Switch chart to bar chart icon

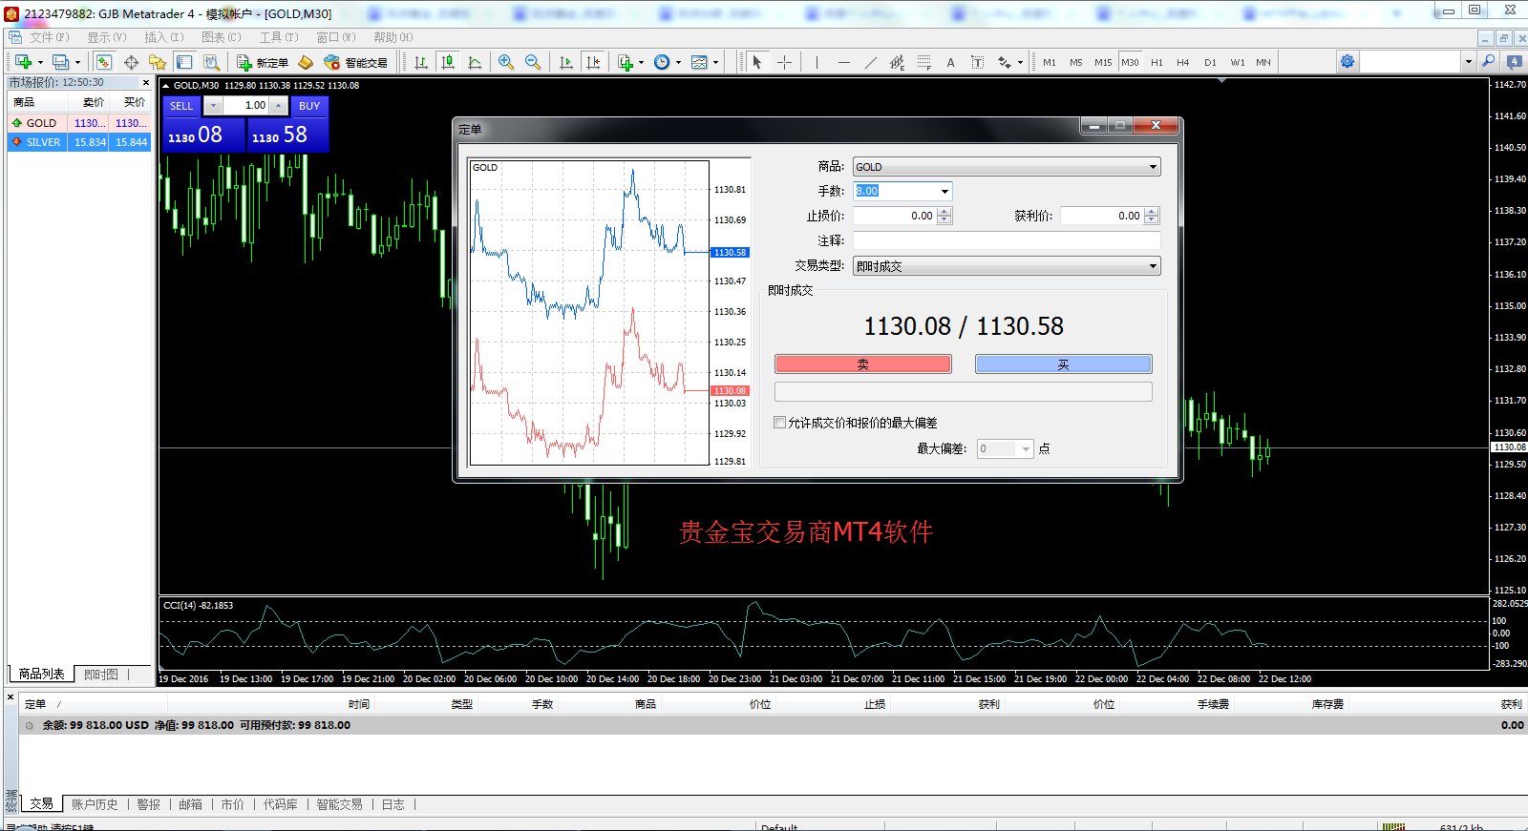[x=421, y=62]
